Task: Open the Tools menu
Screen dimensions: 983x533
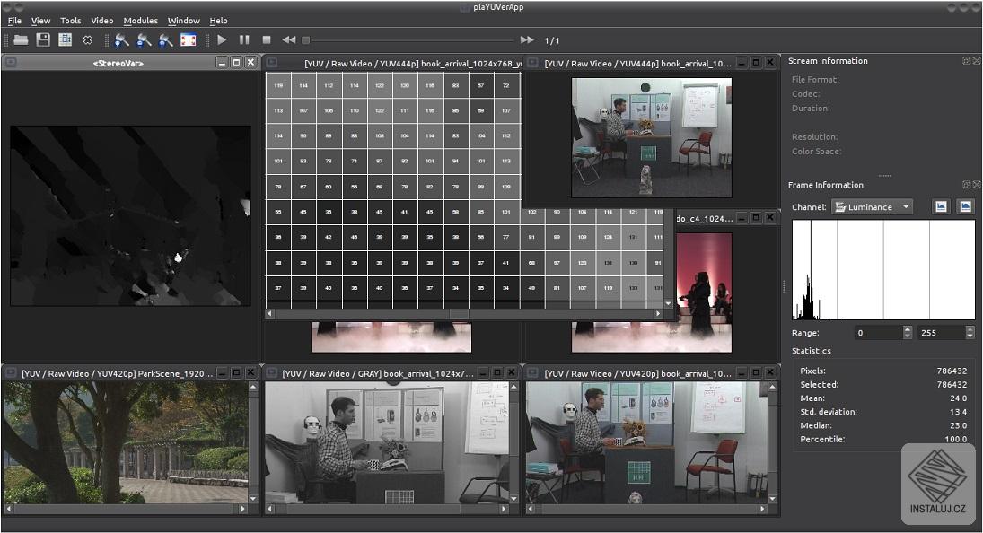Action: coord(70,21)
